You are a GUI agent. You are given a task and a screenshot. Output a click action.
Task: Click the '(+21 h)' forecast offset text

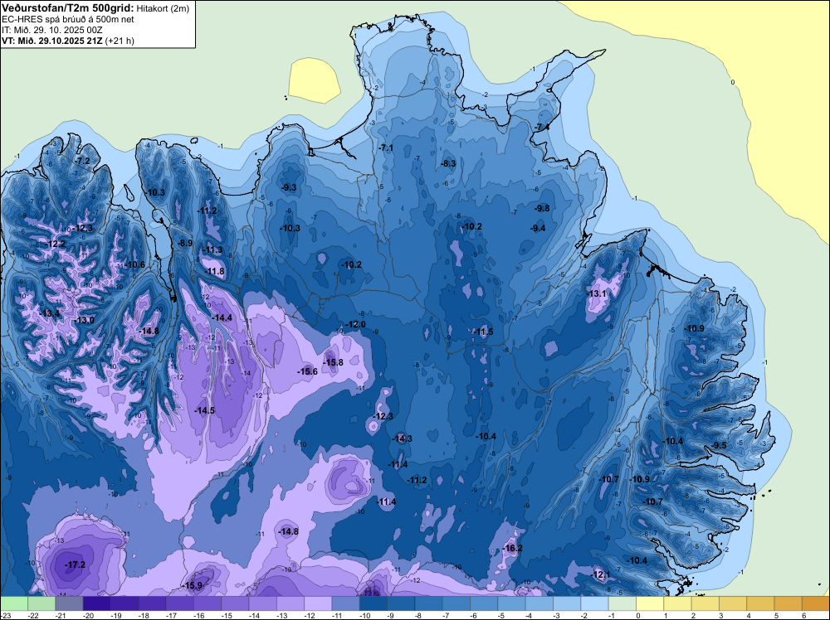(x=120, y=41)
